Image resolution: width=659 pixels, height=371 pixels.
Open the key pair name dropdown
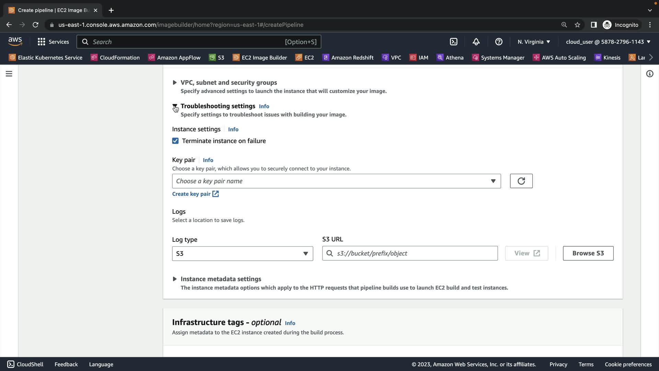[x=336, y=181]
